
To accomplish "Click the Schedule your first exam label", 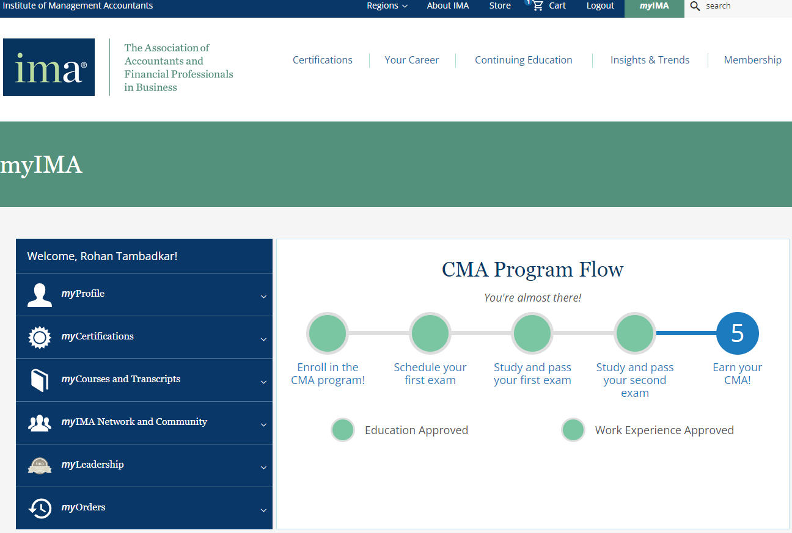I will (430, 374).
